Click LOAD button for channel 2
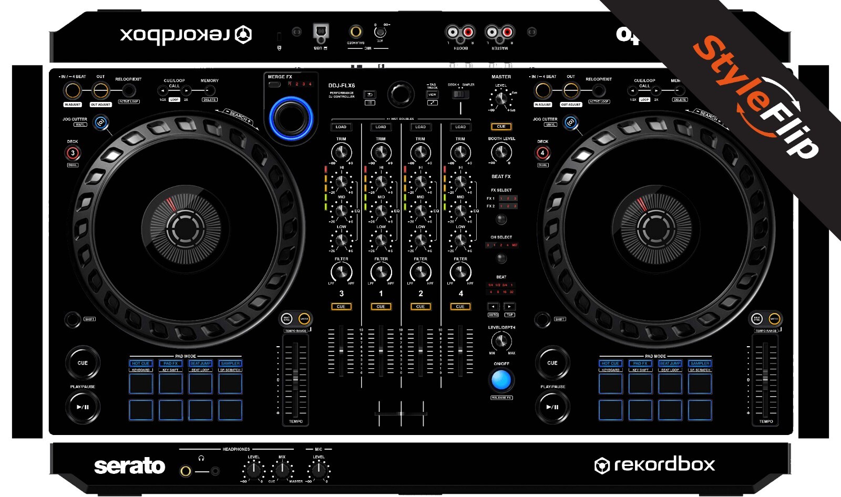841x497 pixels. click(x=420, y=127)
